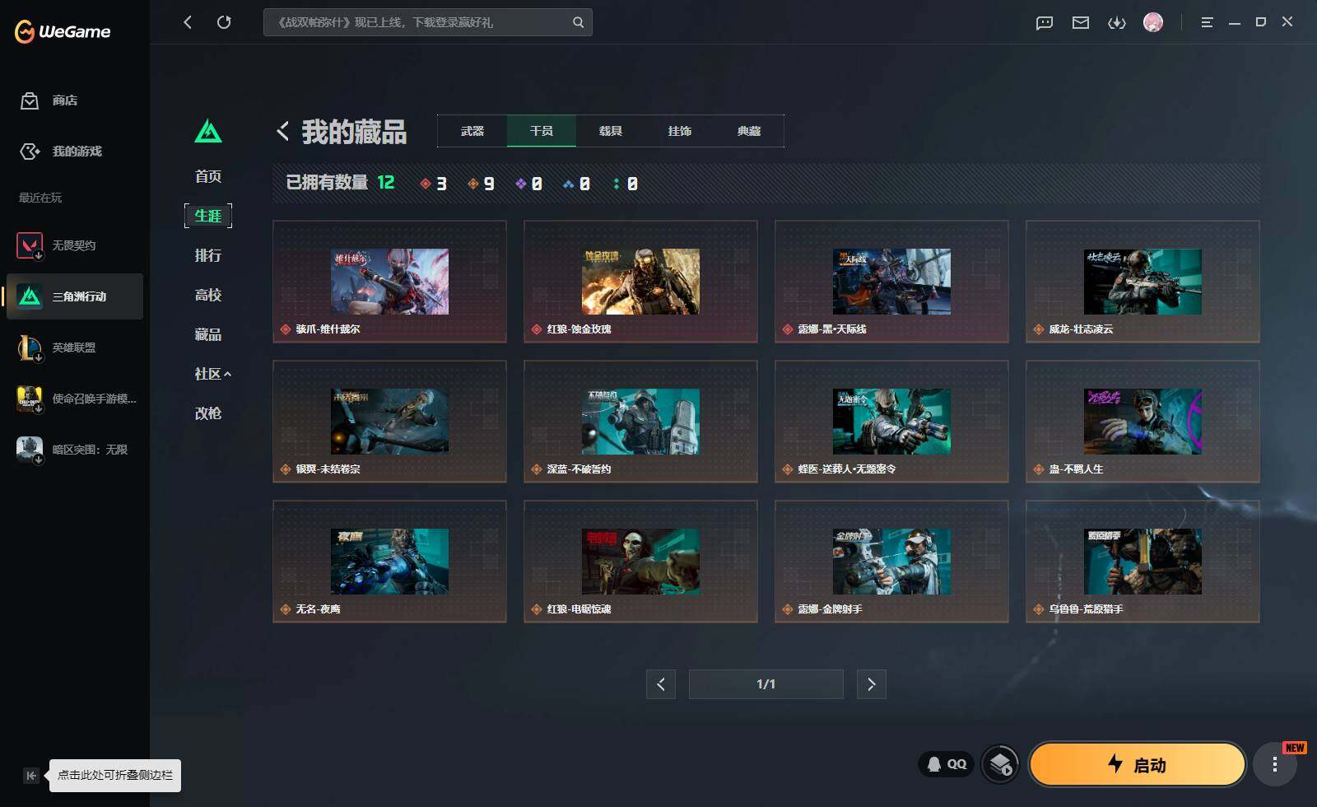The image size is (1317, 807).
Task: Click the 已拥有数量 12 label
Action: [340, 183]
